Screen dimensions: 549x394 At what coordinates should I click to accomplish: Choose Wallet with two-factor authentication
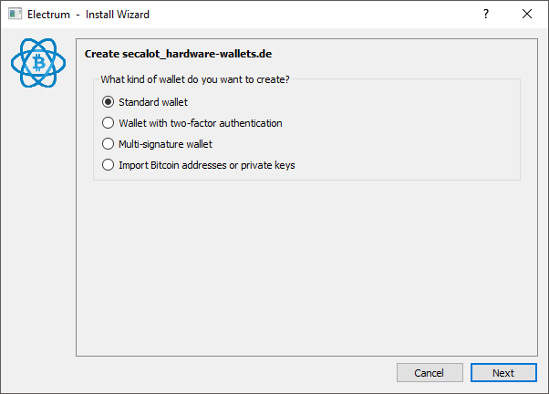[192, 123]
